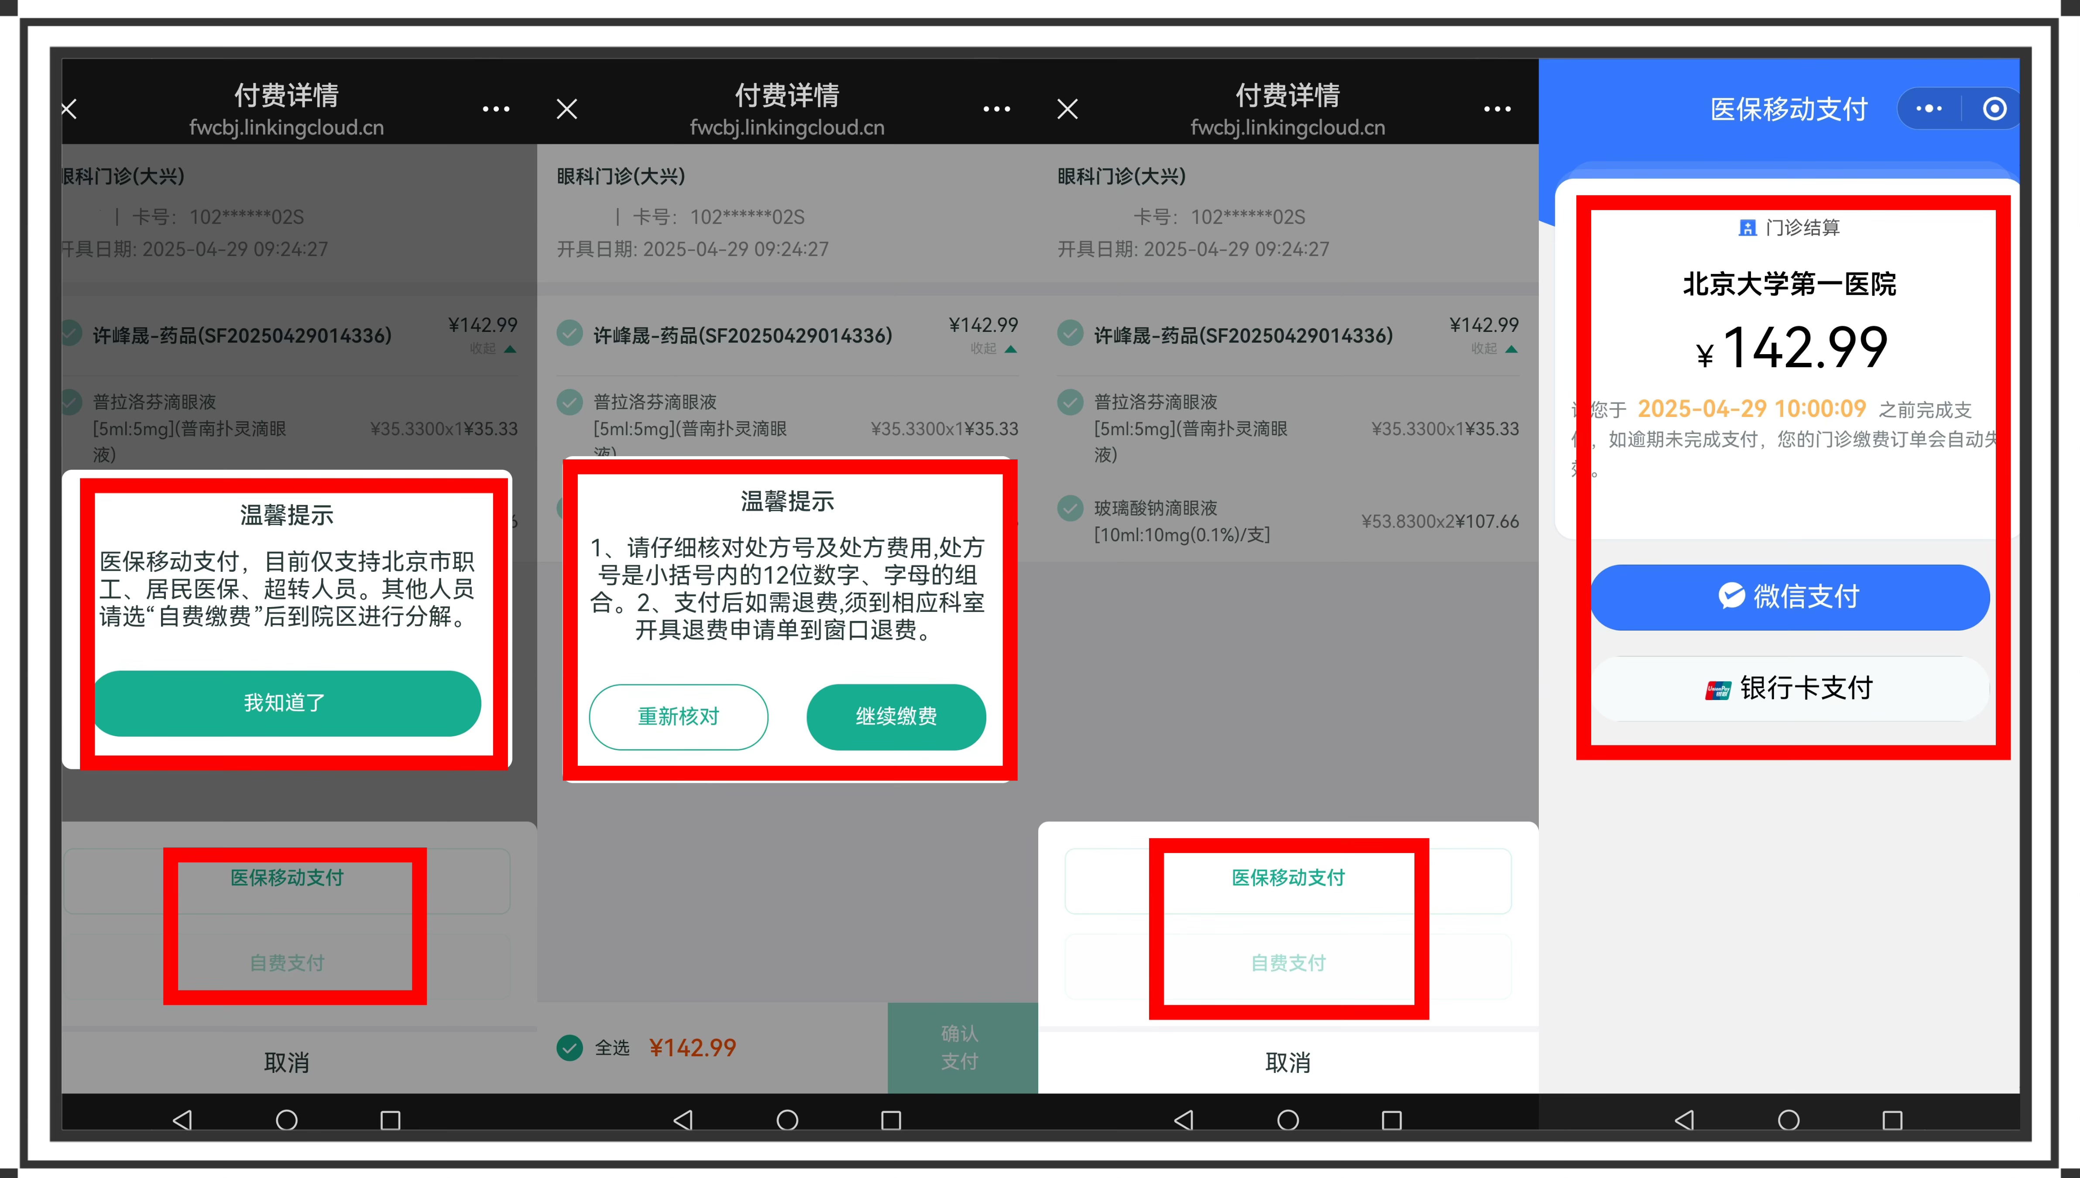
Task: Close the third 付费详情 panel with X
Action: 1067,109
